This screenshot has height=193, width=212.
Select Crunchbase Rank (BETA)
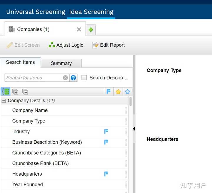pyautogui.click(x=64, y=163)
